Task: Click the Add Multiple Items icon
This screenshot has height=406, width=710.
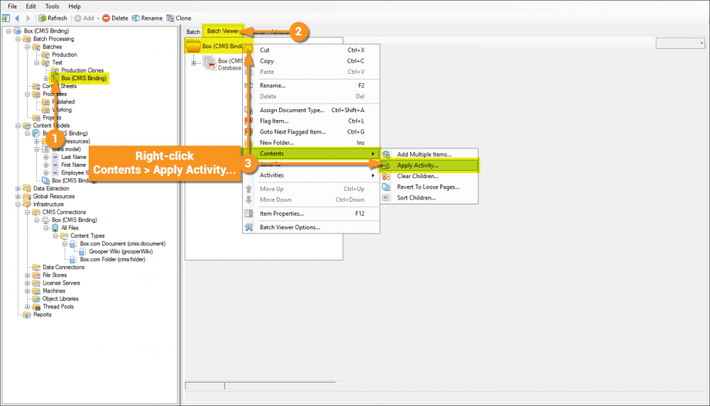Action: point(386,154)
